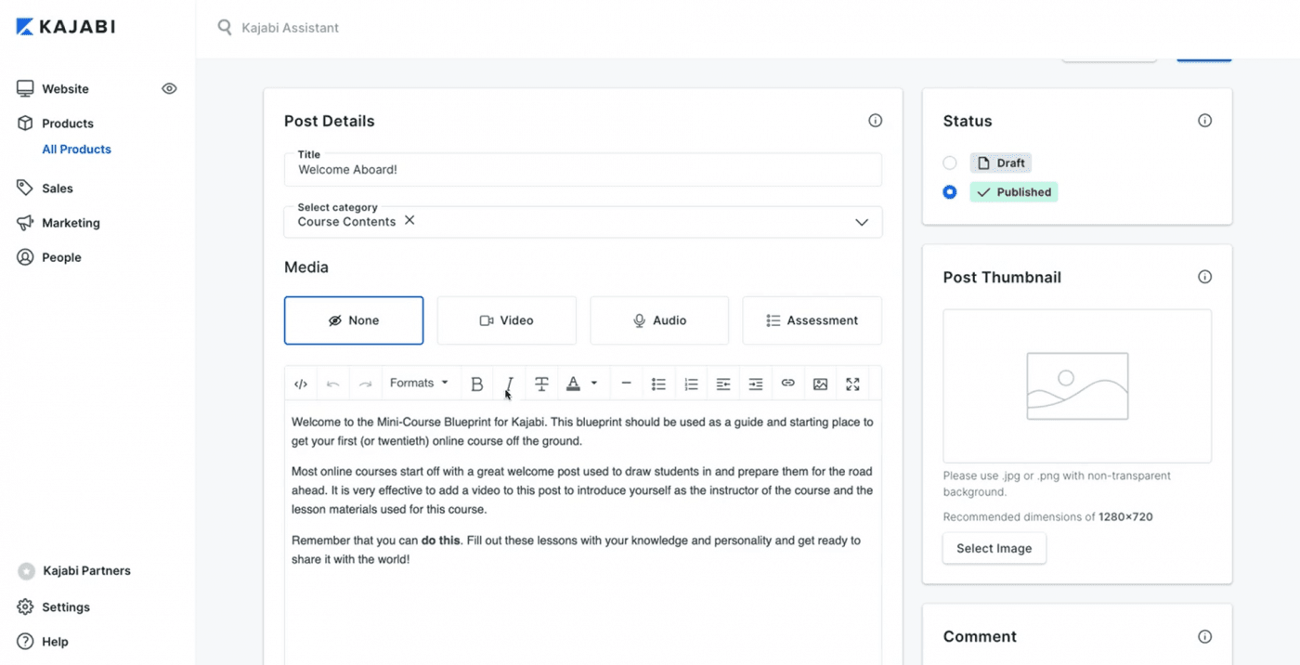Click the Kajabi logo
This screenshot has width=1300, height=665.
click(66, 27)
